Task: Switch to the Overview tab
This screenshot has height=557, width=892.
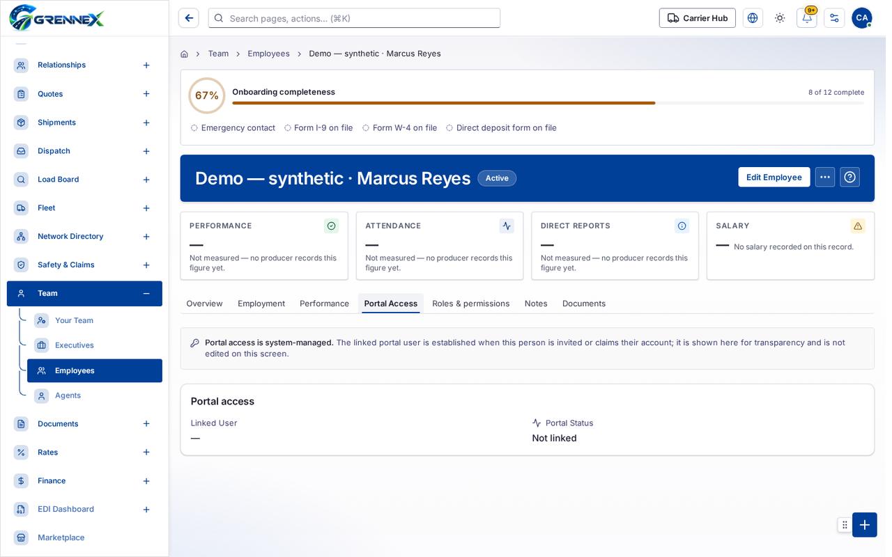Action: pos(204,304)
